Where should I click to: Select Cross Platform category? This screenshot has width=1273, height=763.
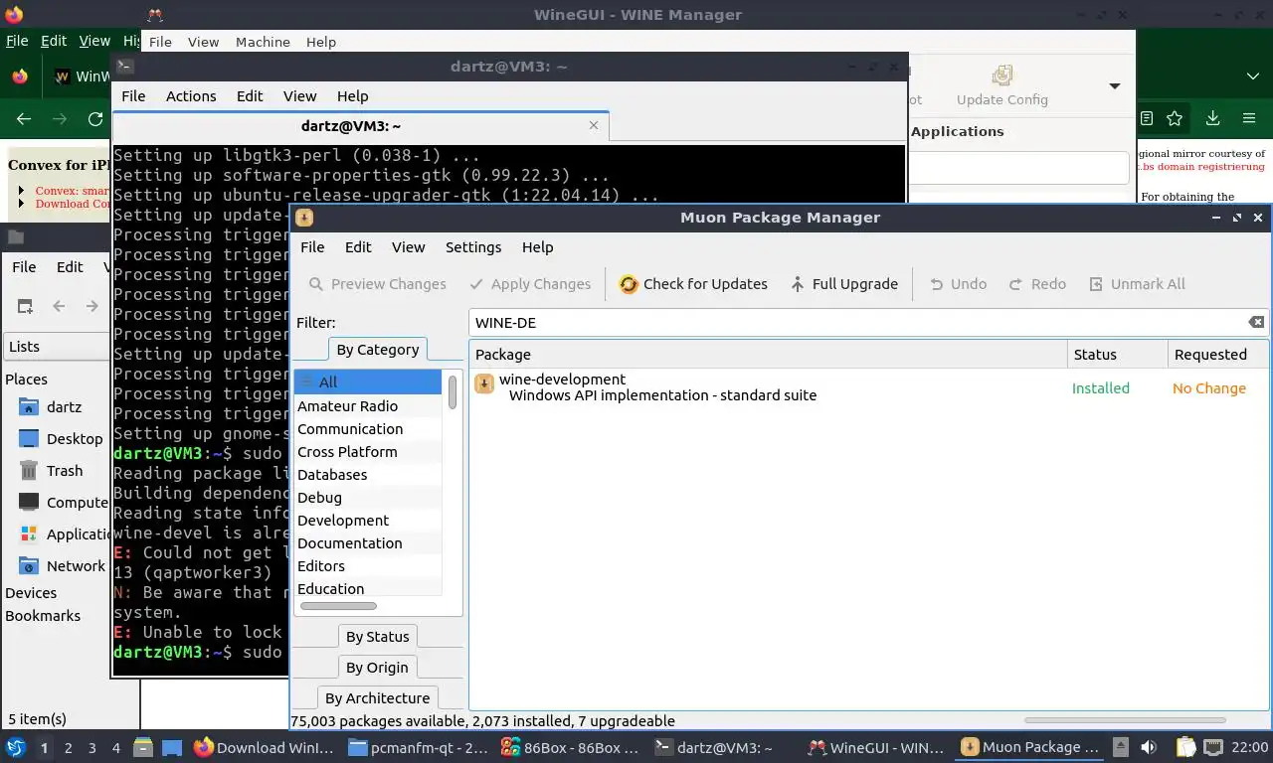[368, 452]
